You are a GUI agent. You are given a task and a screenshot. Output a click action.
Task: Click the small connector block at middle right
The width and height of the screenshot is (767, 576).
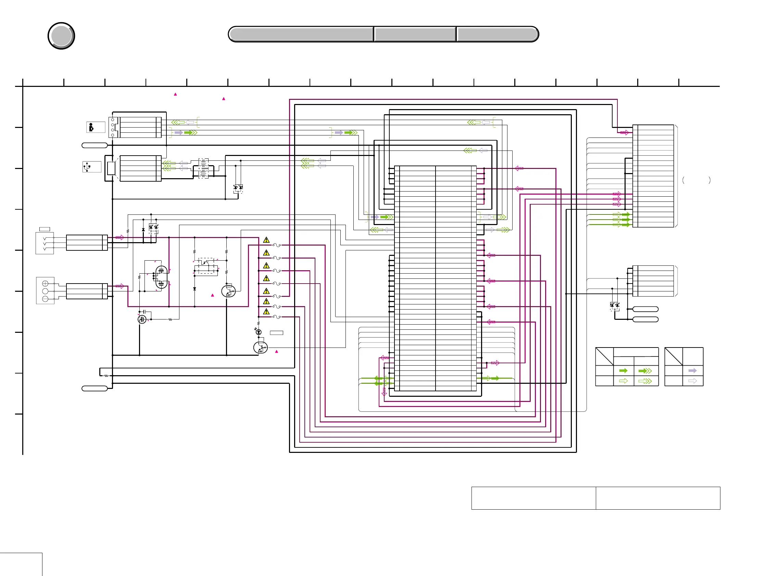[653, 281]
